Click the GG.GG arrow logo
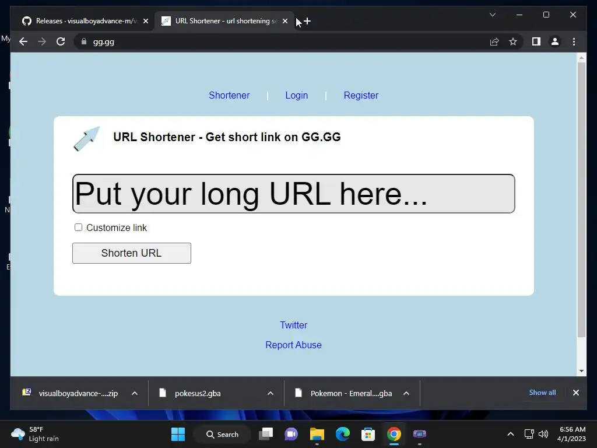This screenshot has height=448, width=597. point(86,139)
